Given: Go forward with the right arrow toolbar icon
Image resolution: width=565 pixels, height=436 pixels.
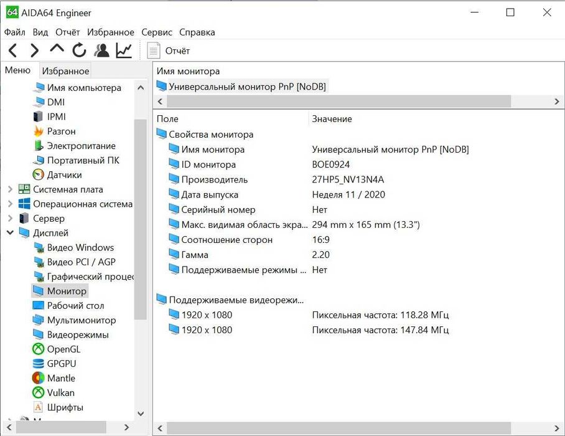Looking at the screenshot, I should tap(34, 50).
